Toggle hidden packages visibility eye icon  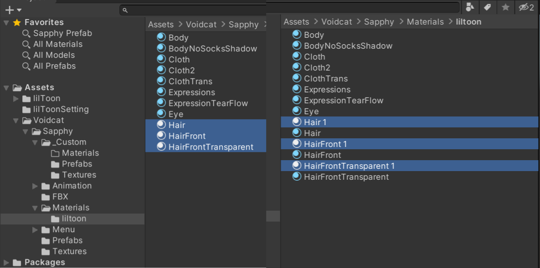[526, 7]
